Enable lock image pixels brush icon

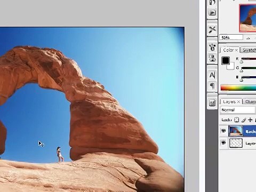click(243, 120)
